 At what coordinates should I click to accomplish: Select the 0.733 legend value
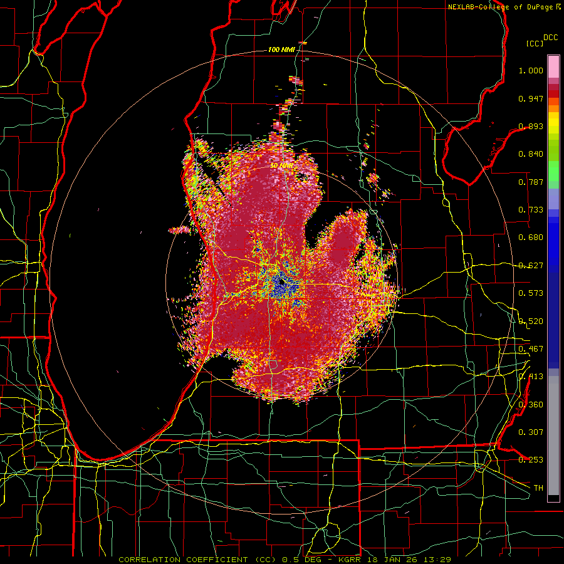pyautogui.click(x=531, y=210)
